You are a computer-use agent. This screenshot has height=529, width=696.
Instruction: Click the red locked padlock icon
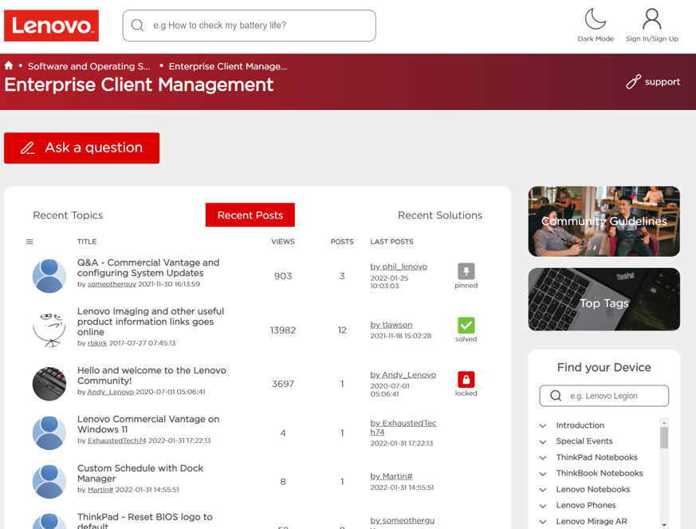pos(466,379)
